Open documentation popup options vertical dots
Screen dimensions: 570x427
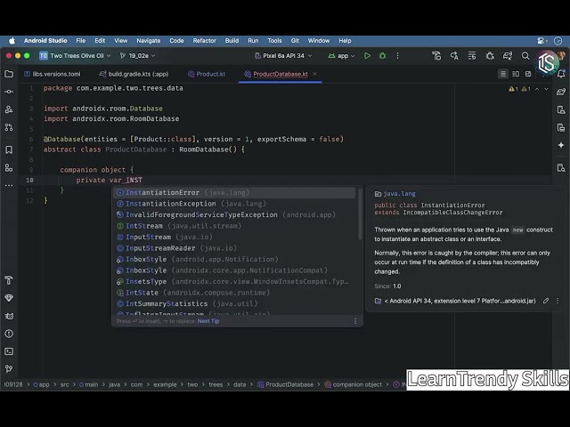pyautogui.click(x=558, y=301)
